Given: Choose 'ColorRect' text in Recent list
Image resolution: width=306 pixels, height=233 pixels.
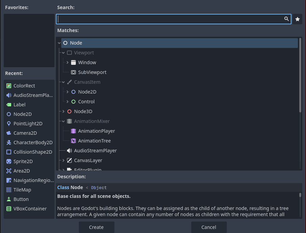Looking at the screenshot, I should click(24, 86).
